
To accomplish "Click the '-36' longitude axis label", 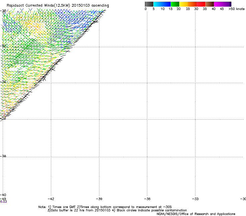I will coord(147,199).
